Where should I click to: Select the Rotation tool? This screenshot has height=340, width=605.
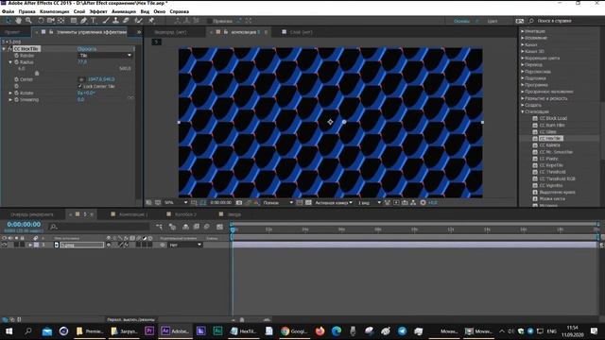click(41, 21)
